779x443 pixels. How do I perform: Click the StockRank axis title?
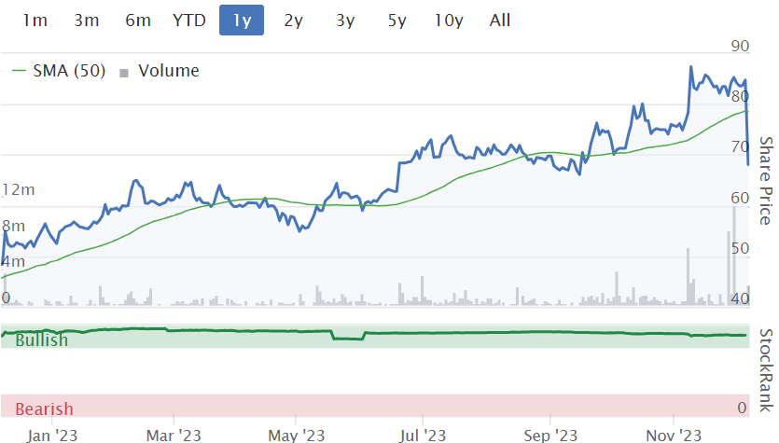pyautogui.click(x=766, y=370)
